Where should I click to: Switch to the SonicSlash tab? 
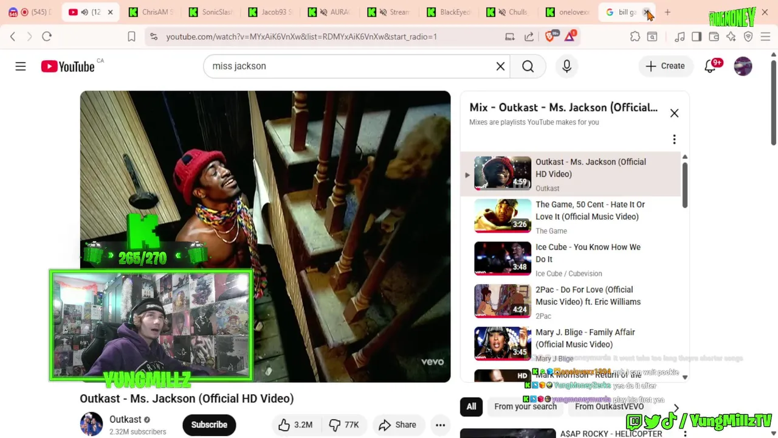pos(212,12)
